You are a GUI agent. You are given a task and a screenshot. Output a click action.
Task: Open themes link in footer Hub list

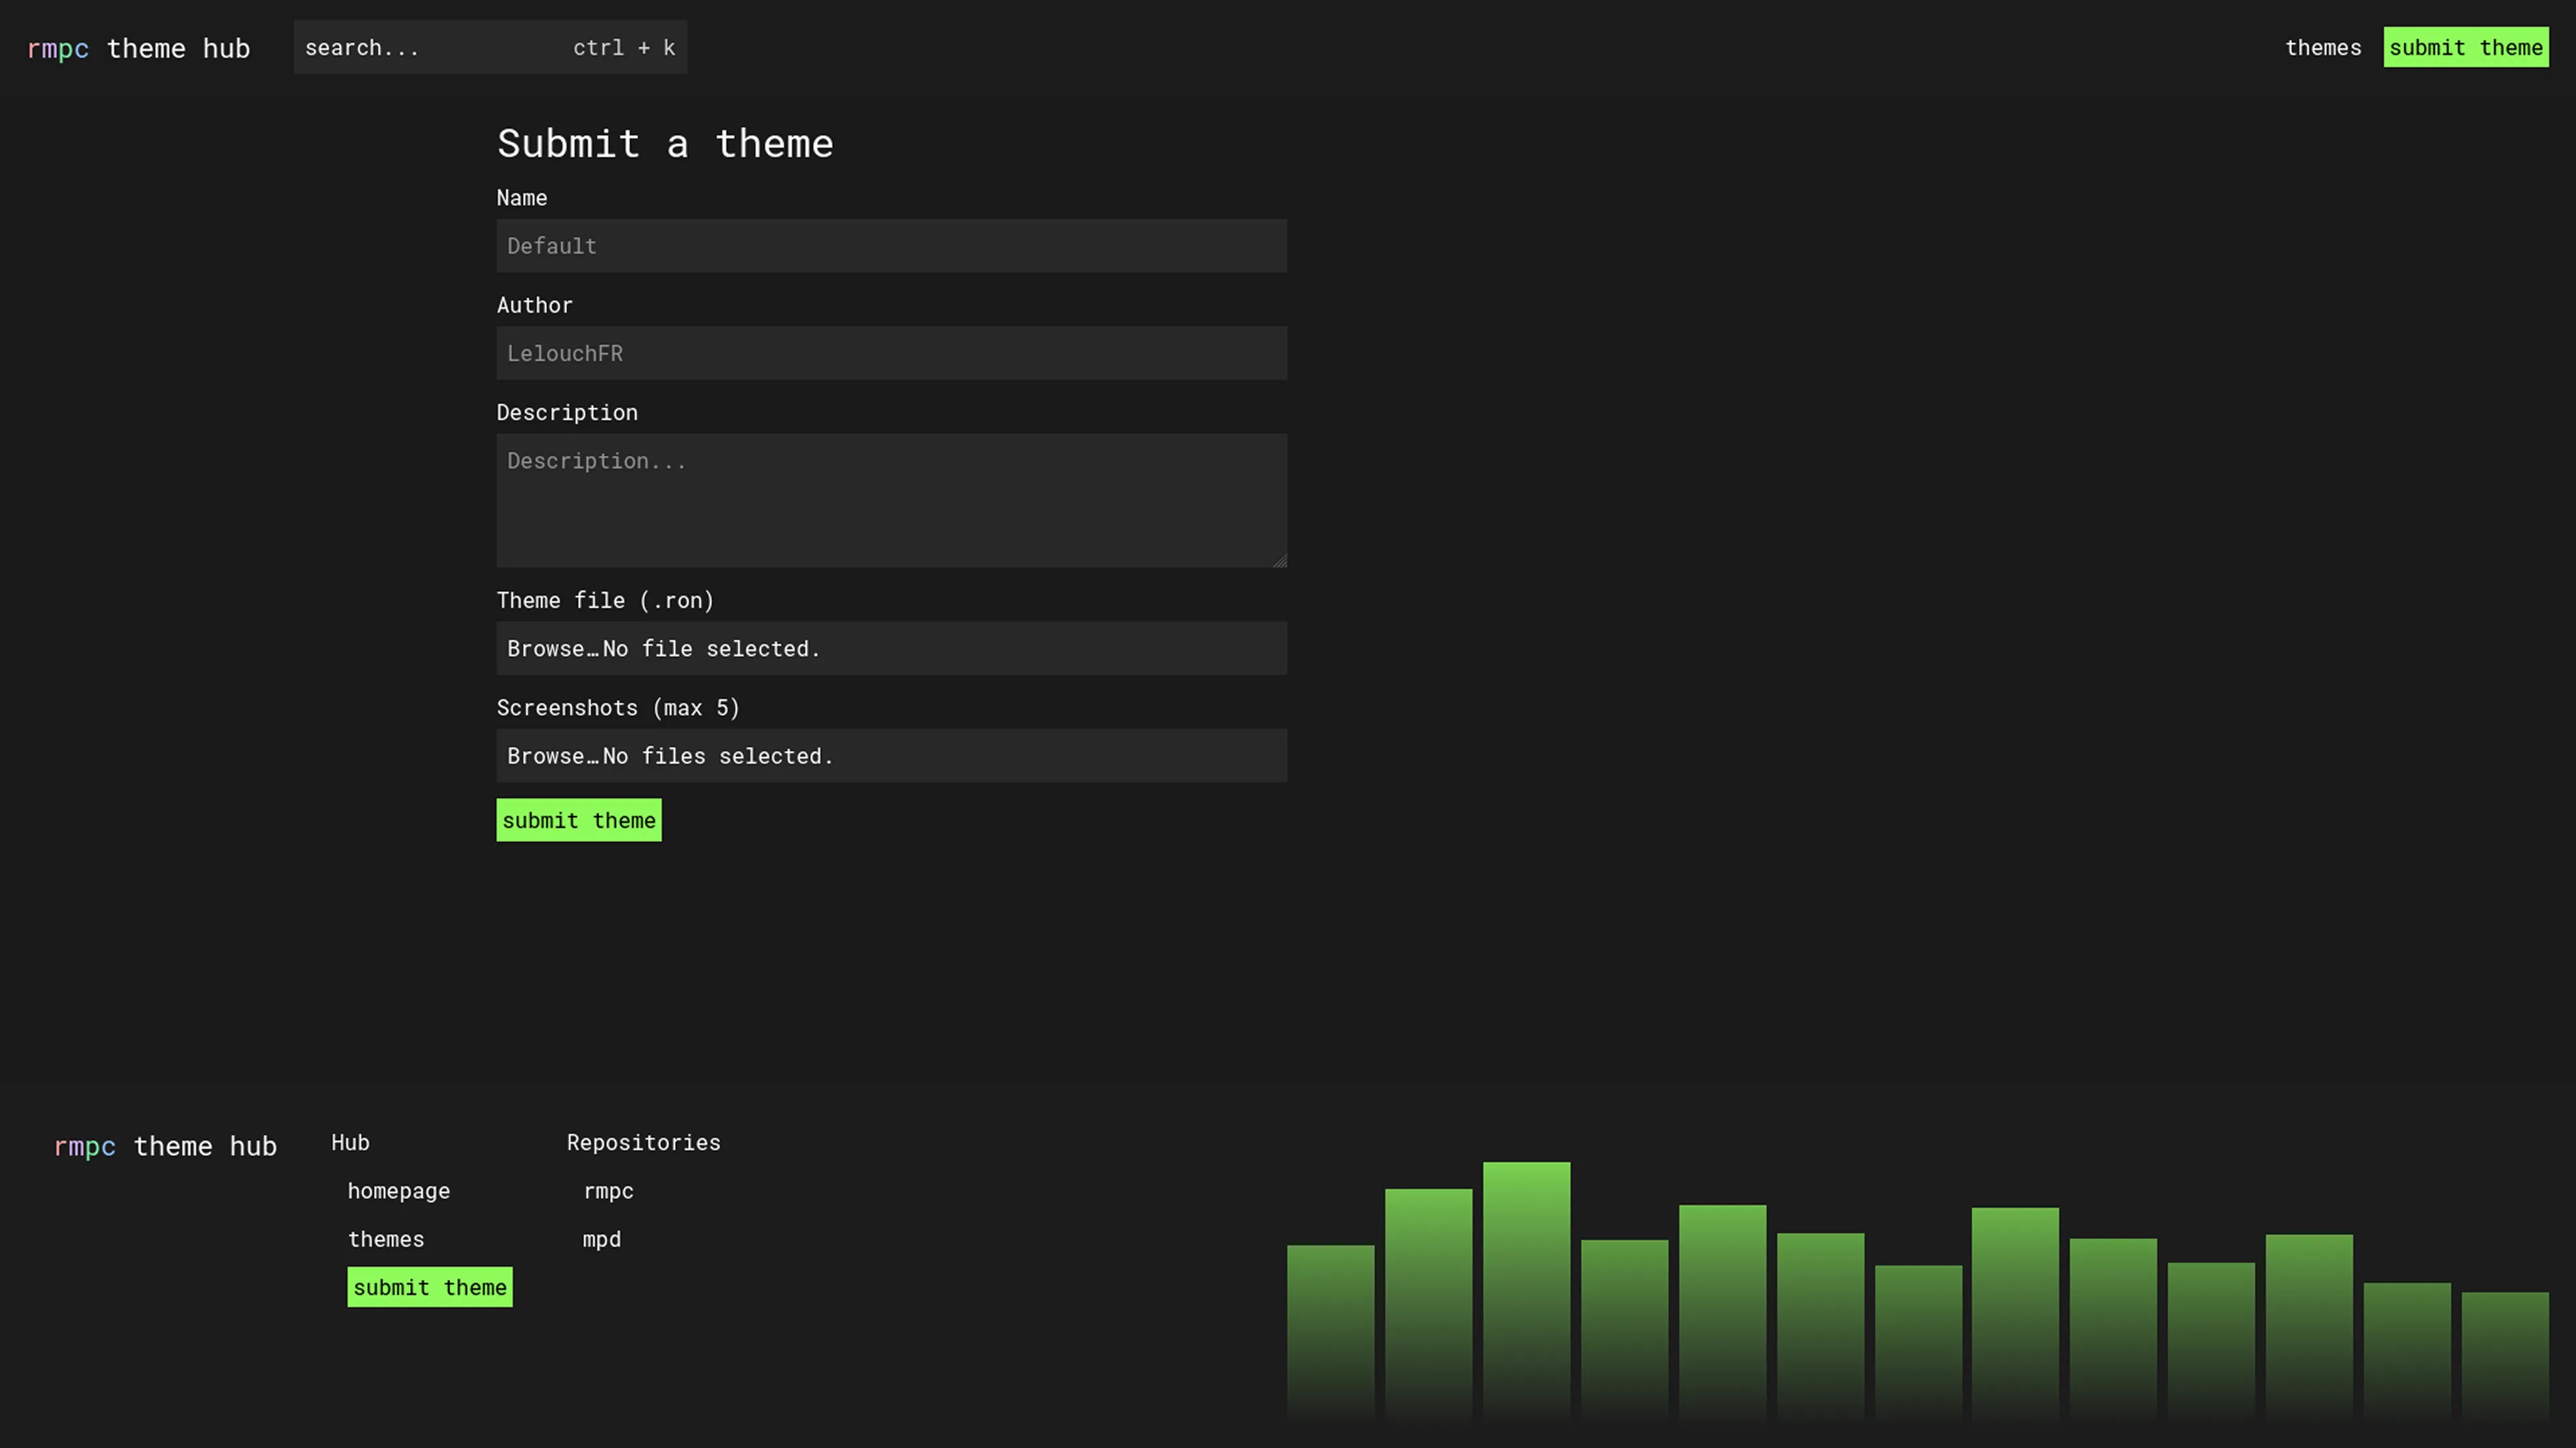tap(386, 1239)
